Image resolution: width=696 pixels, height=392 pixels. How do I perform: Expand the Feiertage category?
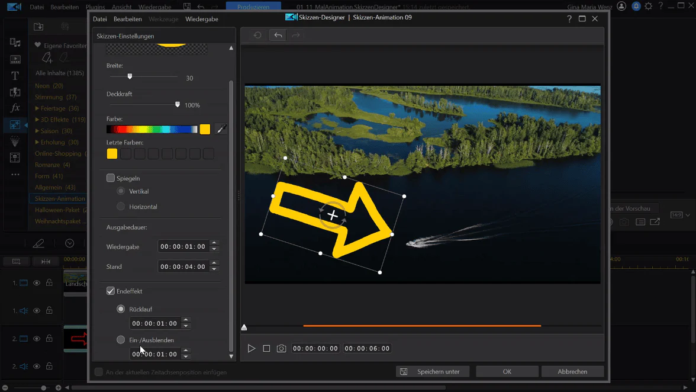pos(37,108)
